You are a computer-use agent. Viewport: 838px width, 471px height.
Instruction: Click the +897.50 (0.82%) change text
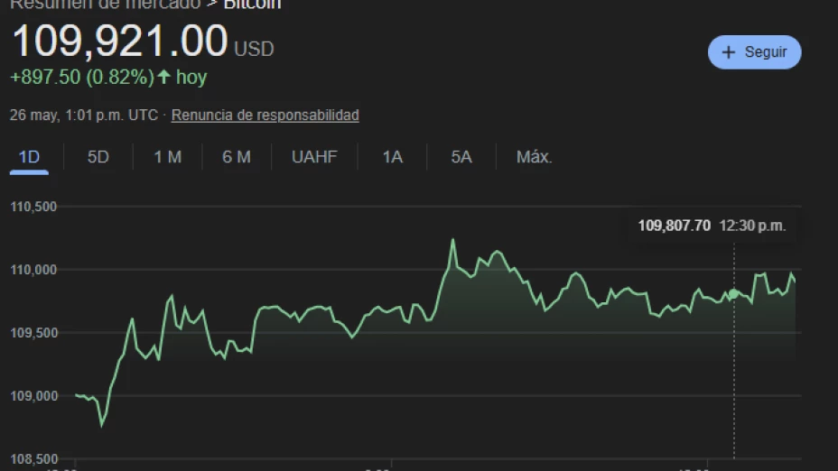(82, 78)
